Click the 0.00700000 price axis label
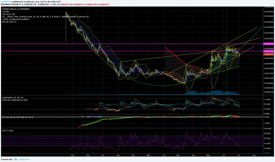Viewport: 275px width, 162px height. [x=269, y=12]
